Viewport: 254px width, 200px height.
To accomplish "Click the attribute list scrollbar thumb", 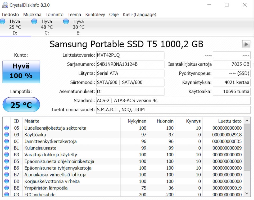I will pyautogui.click(x=247, y=147).
